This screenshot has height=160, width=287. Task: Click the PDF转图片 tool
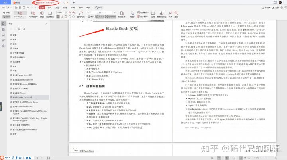pos(33,14)
